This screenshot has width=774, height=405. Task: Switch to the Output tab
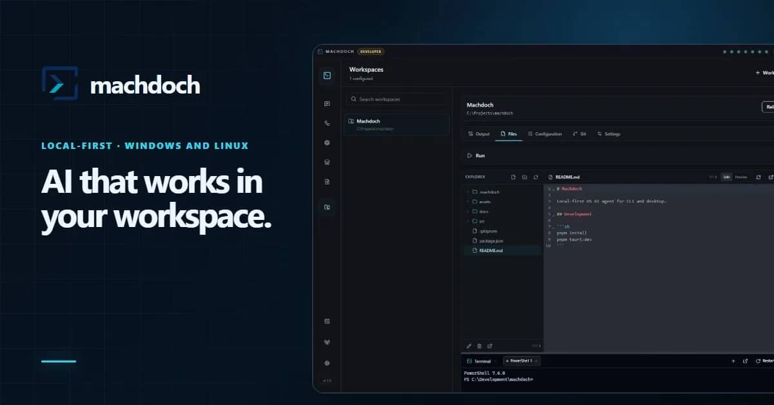click(479, 134)
